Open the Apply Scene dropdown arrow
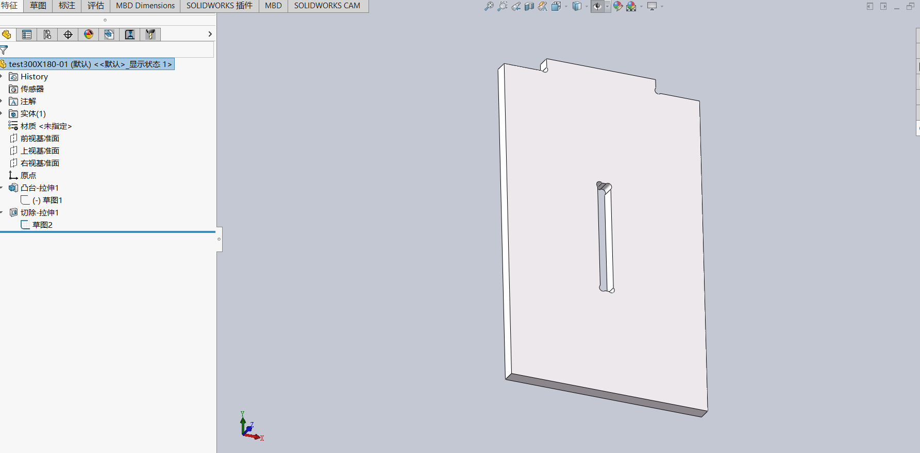This screenshot has height=453, width=920. [641, 6]
